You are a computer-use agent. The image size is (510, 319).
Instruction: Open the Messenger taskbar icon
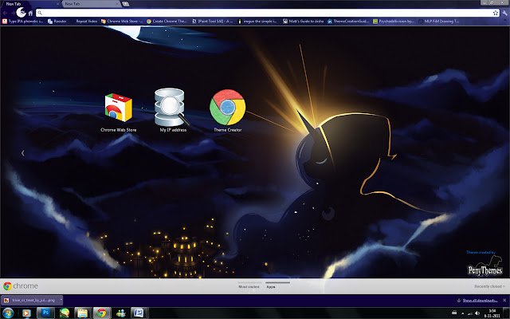pos(120,313)
